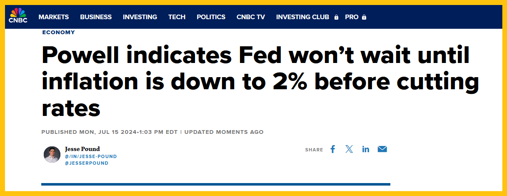
Task: Click the CNBC peacock logo
Action: tap(18, 15)
